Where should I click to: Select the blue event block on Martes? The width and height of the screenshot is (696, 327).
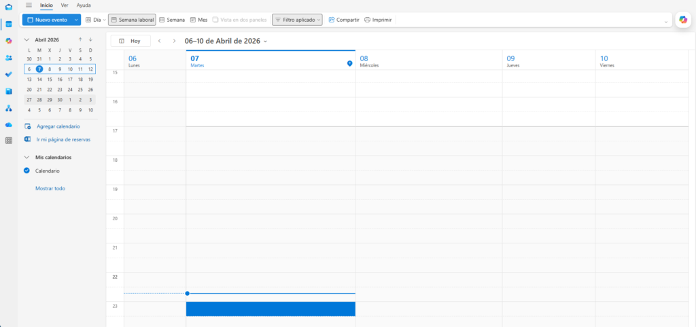tap(271, 309)
